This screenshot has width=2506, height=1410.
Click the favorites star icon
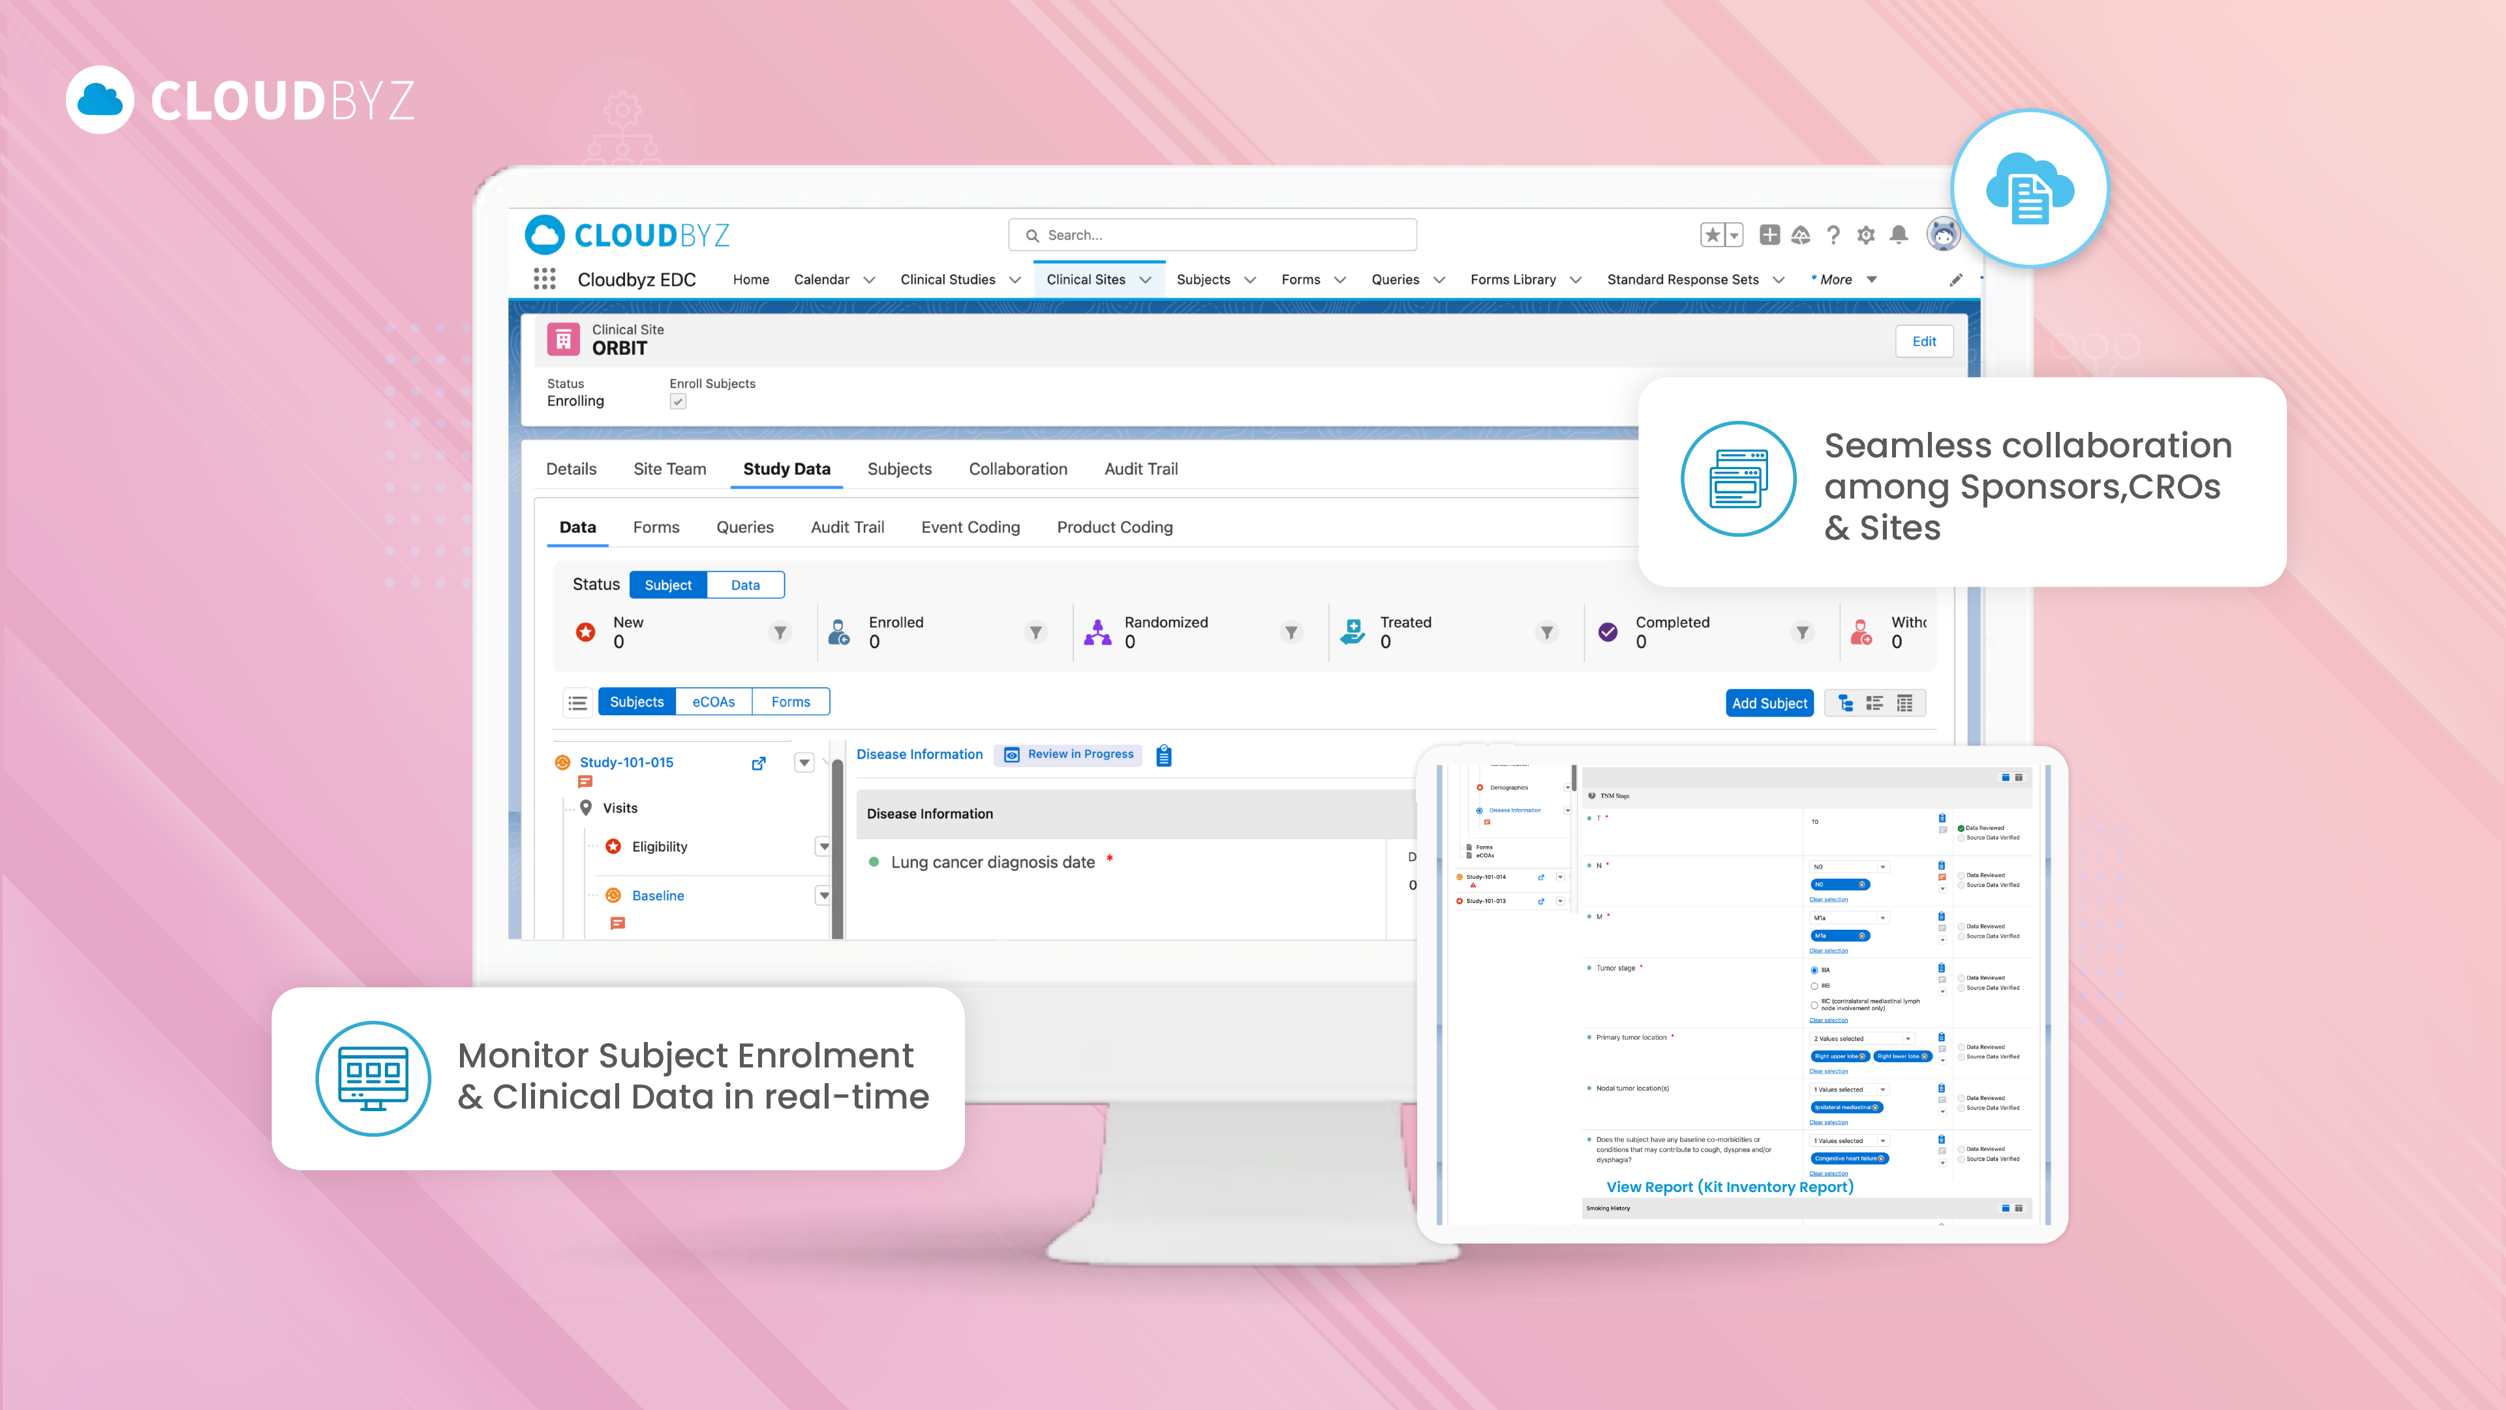[1712, 236]
